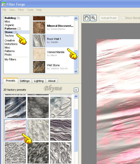Open the File menu
The width and height of the screenshot is (140, 164).
tap(4, 10)
